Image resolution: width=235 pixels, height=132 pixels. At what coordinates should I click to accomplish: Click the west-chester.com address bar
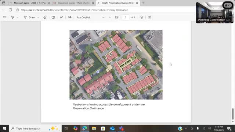105,10
